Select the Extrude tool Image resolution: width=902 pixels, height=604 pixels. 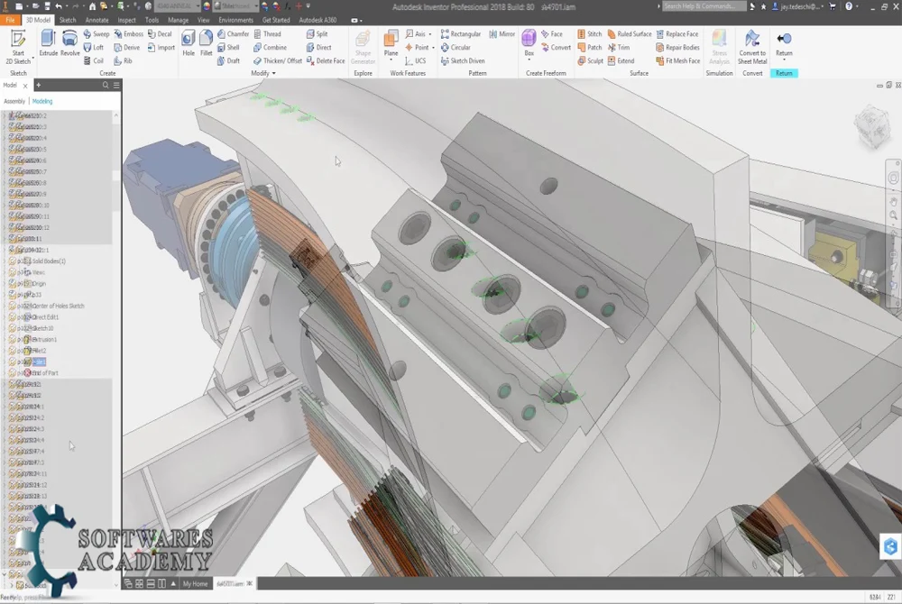pyautogui.click(x=49, y=43)
